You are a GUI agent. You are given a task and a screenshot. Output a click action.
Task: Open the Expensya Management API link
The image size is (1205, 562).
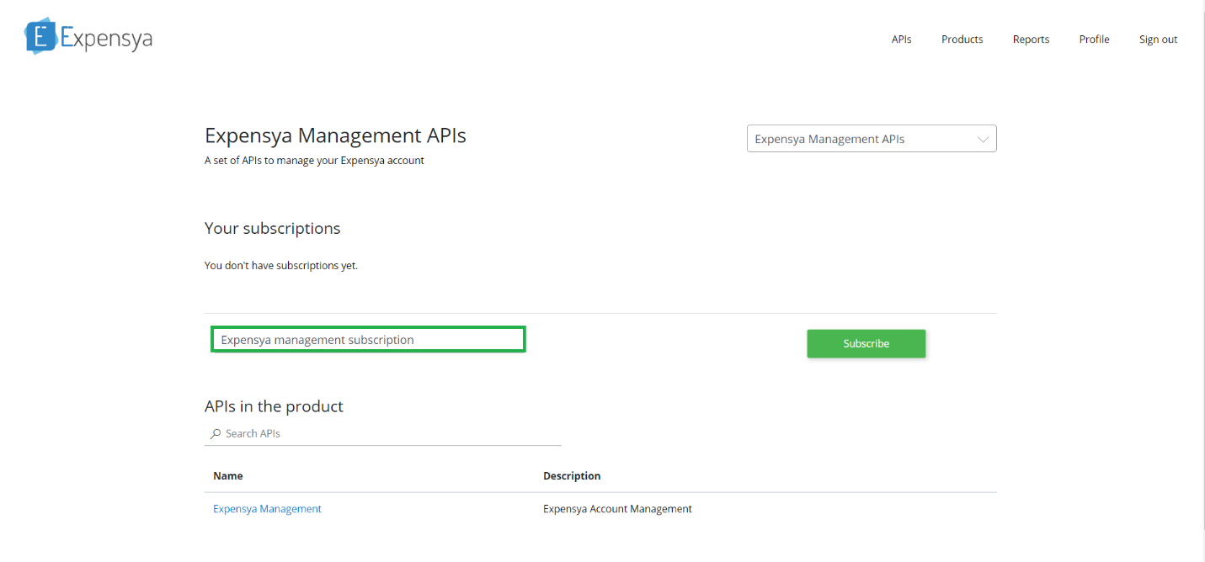tap(267, 509)
